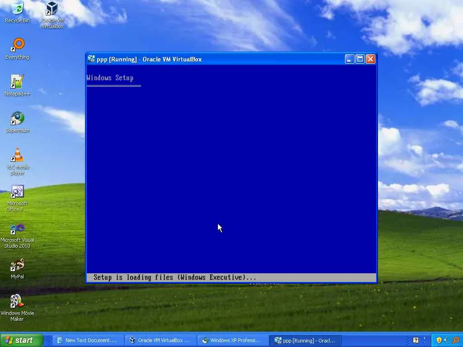Image resolution: width=463 pixels, height=347 pixels.
Task: Open the Windows Security Alerts shield tray icon
Action: (x=439, y=341)
